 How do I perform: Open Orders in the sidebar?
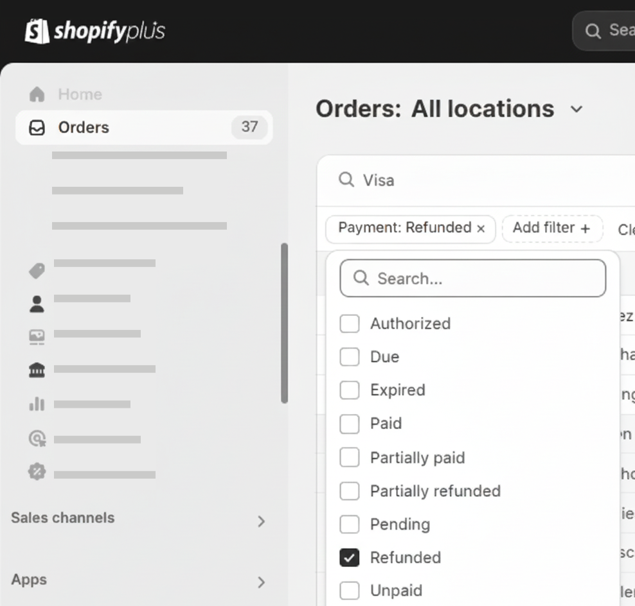click(x=84, y=127)
